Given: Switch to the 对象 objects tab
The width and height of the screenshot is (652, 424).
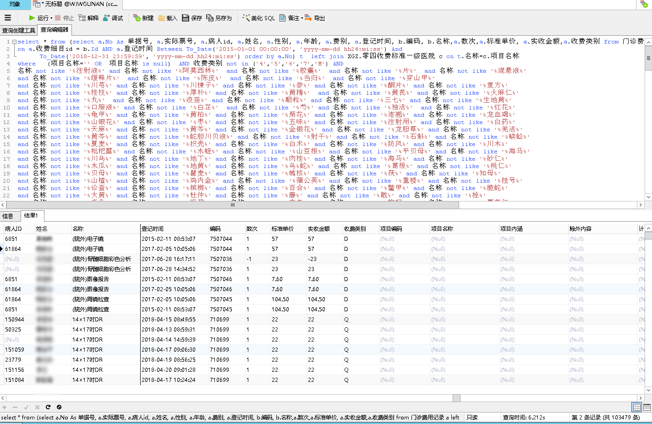Looking at the screenshot, I should click(x=15, y=4).
